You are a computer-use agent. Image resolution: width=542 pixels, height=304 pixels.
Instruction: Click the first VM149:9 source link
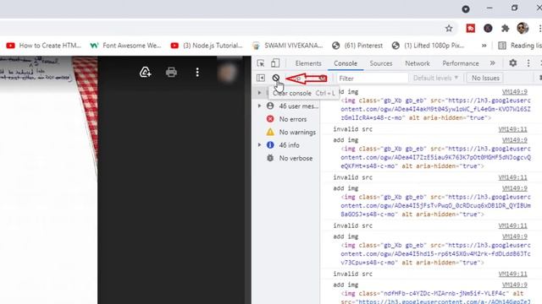[514, 92]
